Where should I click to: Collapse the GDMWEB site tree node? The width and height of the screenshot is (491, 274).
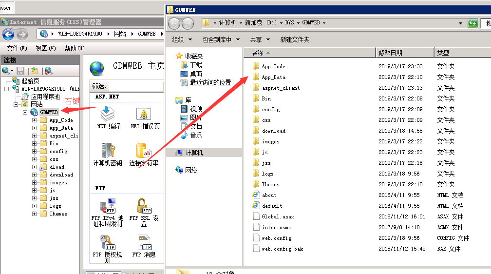pos(25,112)
